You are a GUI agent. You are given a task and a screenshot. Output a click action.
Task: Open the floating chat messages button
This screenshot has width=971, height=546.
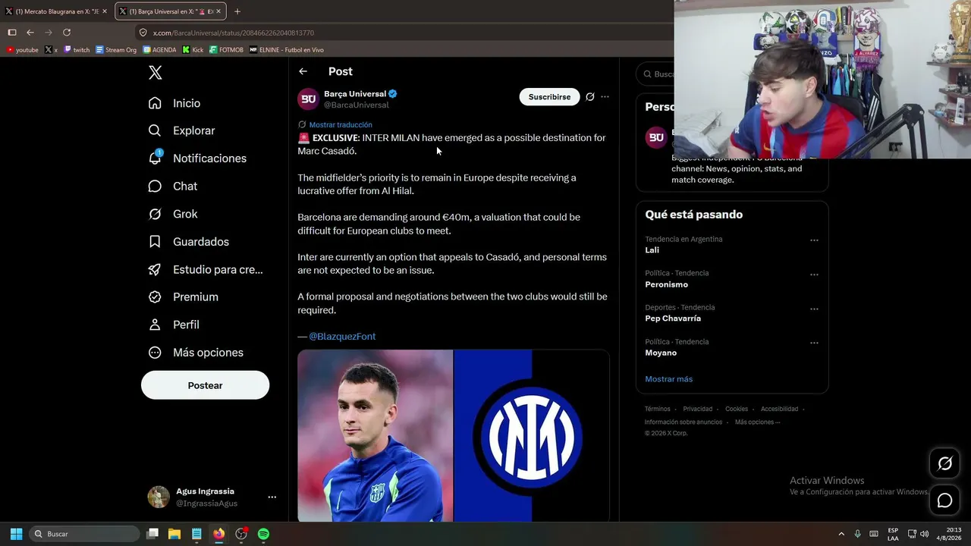(944, 500)
